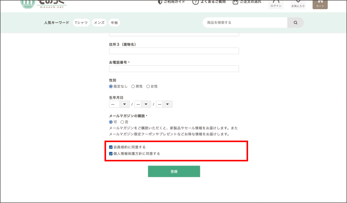Screen dimensions: 347x203
Task: Open the ご利用ガイド guide link
Action: (171, 2)
